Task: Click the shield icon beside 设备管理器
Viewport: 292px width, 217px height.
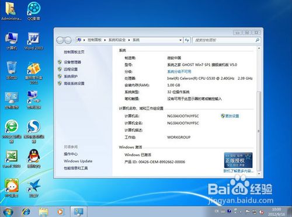Action: 60,62
